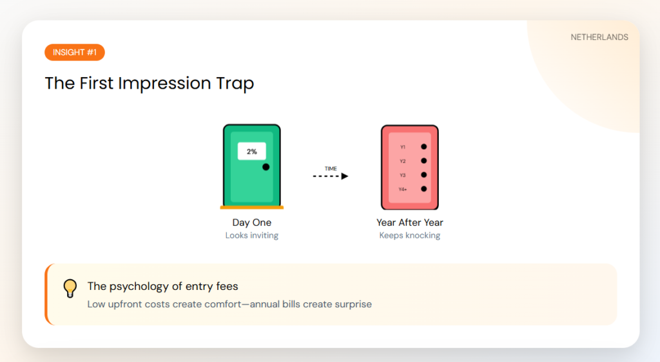Image resolution: width=660 pixels, height=362 pixels.
Task: Click the black dot beside Y4+
Action: pyautogui.click(x=423, y=189)
